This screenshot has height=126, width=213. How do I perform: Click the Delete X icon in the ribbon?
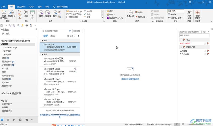click(26, 12)
